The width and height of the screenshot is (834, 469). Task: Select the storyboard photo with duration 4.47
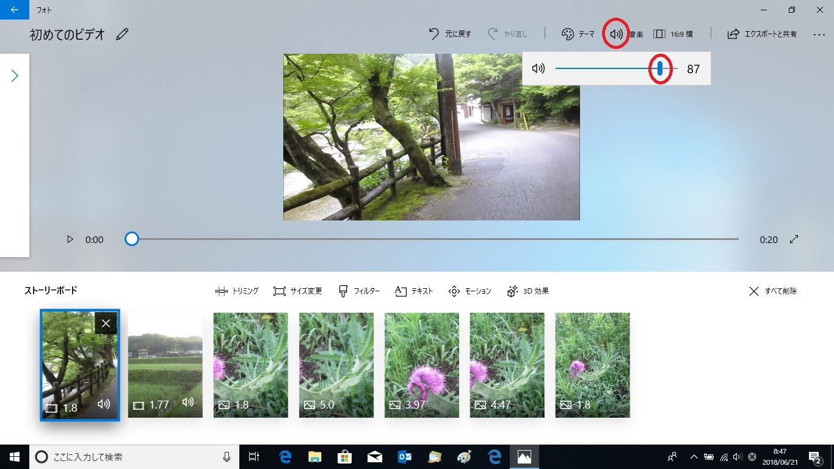pos(507,365)
